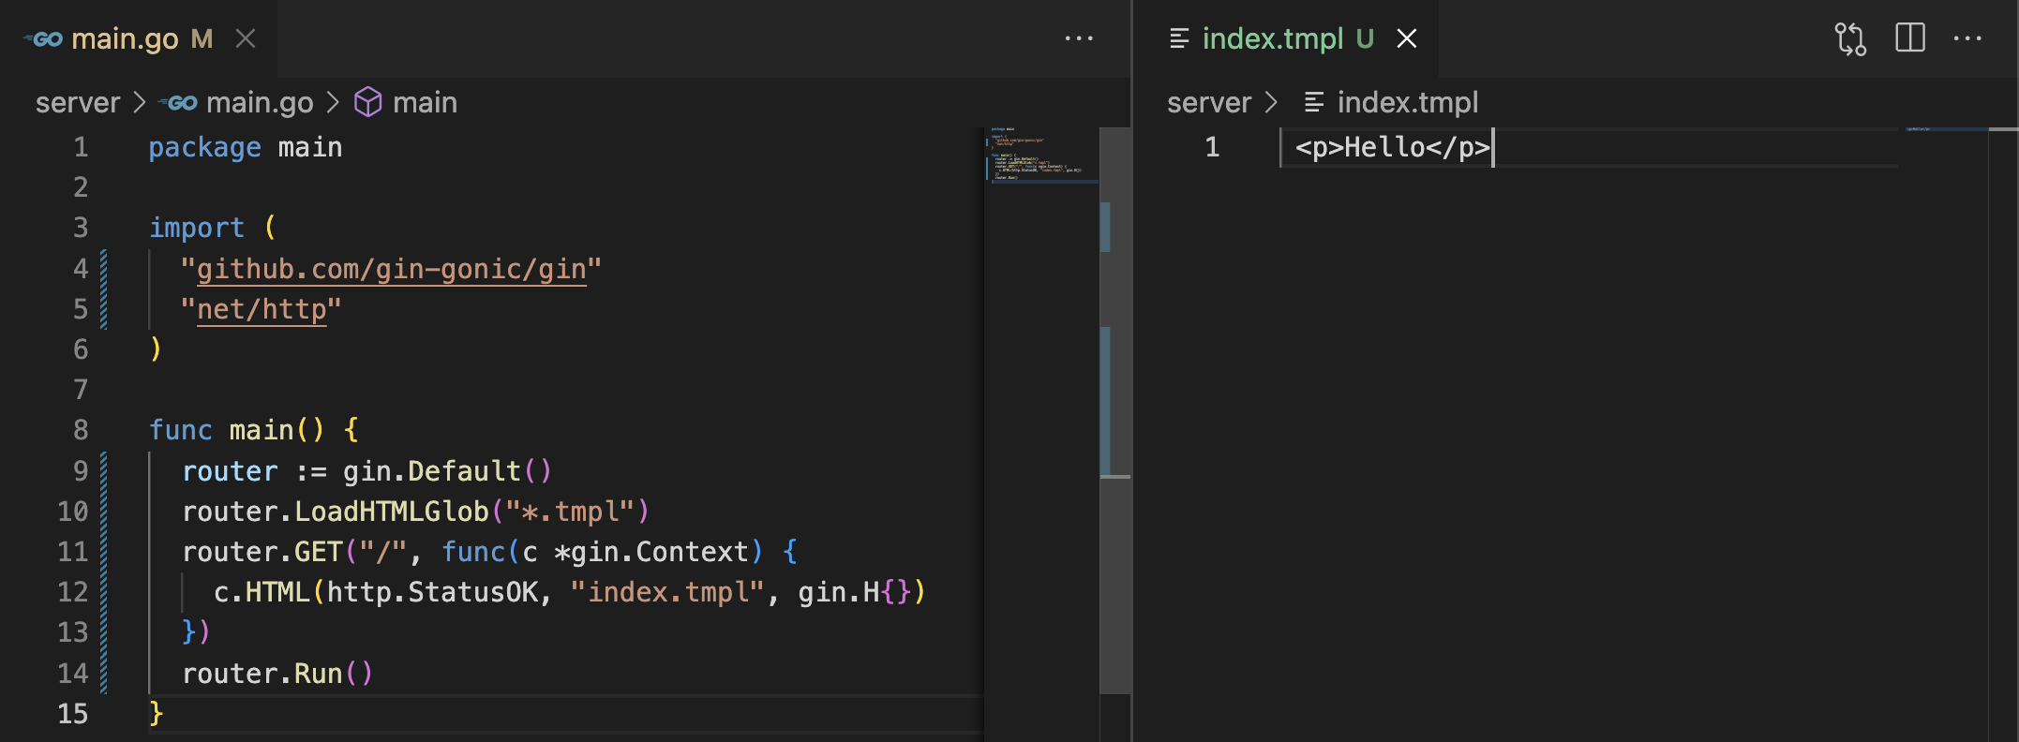Open Changes compare icon for index.tmpl

coord(1850,38)
